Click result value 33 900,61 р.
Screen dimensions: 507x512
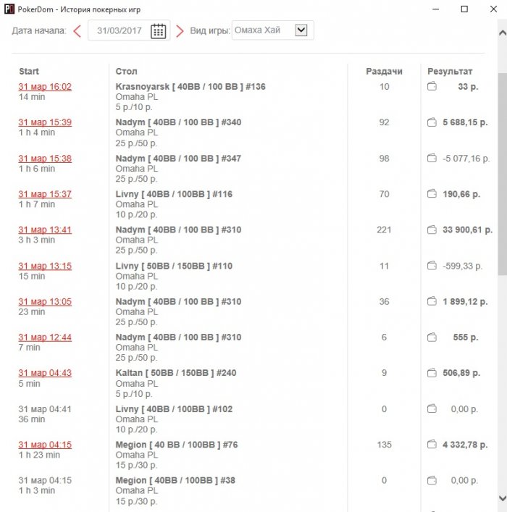[x=467, y=230]
